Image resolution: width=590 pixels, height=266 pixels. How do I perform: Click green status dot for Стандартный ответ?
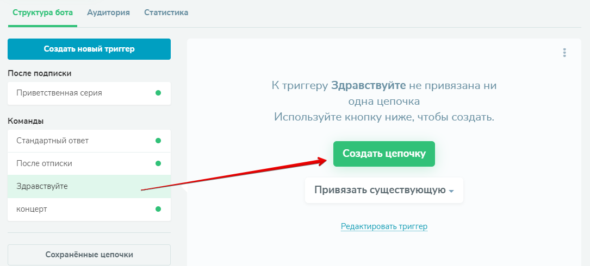(158, 141)
